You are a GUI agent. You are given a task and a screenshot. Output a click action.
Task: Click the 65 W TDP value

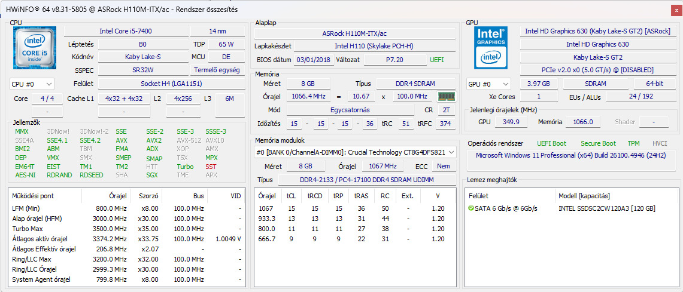[x=226, y=44]
